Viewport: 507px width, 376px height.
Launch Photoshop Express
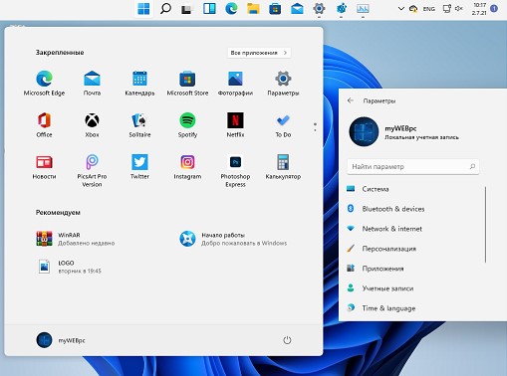coord(235,170)
